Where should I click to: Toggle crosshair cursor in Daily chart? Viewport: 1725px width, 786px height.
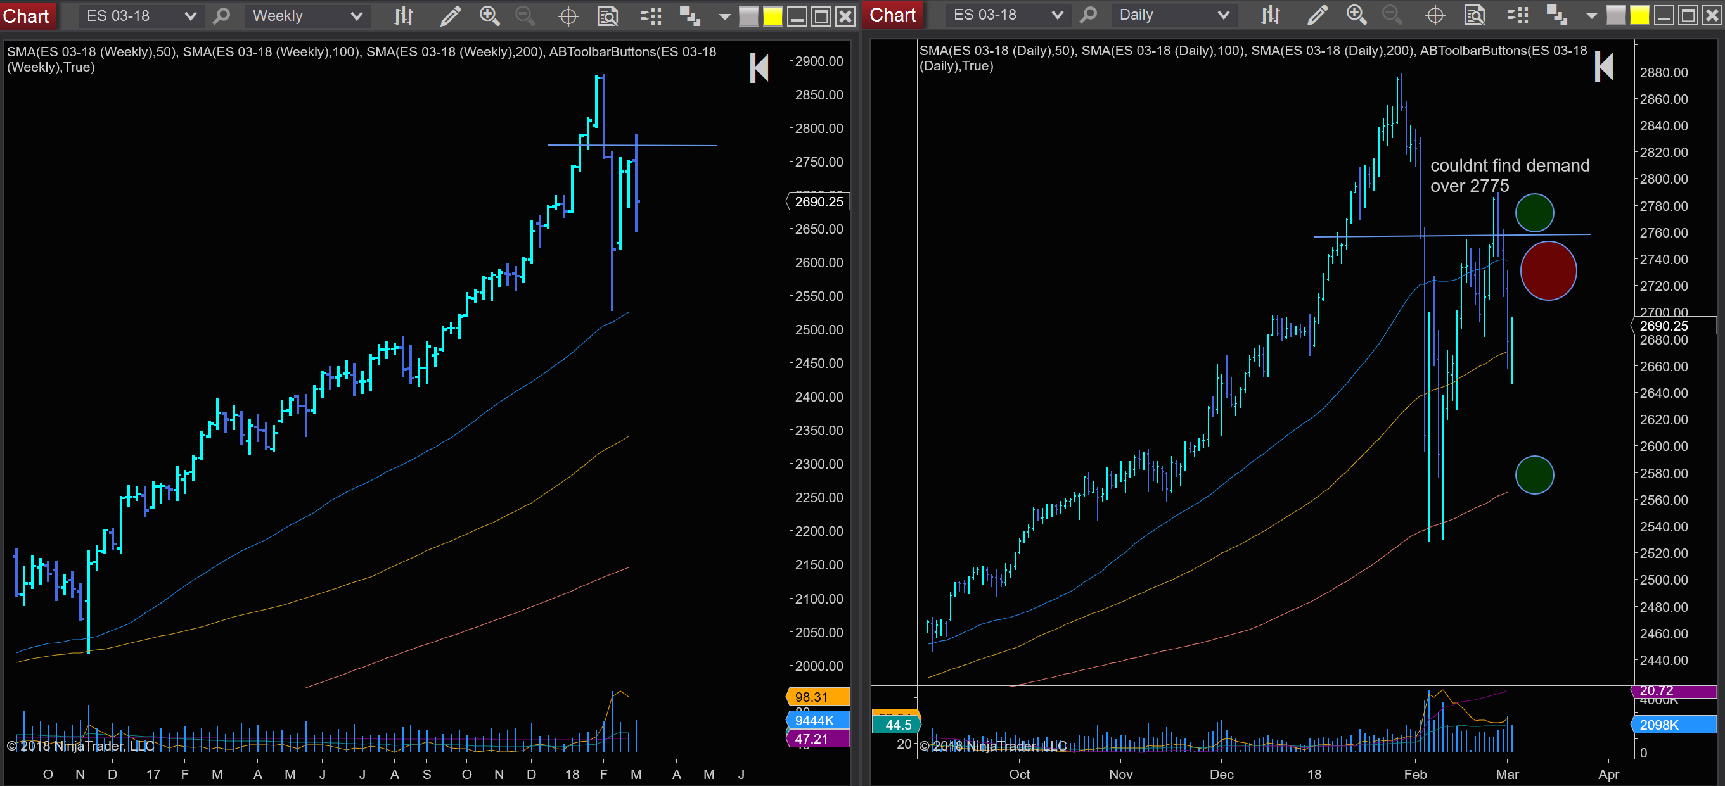pyautogui.click(x=1435, y=15)
